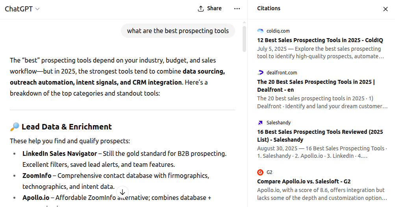395x207 pixels.
Task: Click 'These help you find and qualify prospects:' line
Action: (70, 141)
